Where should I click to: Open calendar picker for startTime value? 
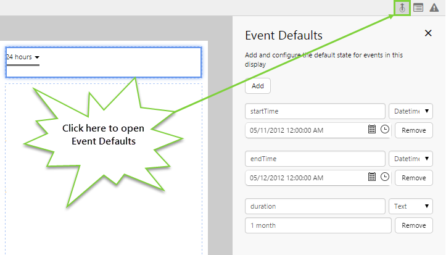(x=372, y=130)
